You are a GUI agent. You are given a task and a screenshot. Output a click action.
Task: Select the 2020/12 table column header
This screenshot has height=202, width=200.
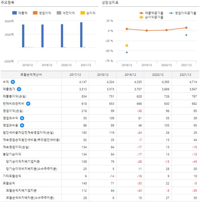(158, 75)
